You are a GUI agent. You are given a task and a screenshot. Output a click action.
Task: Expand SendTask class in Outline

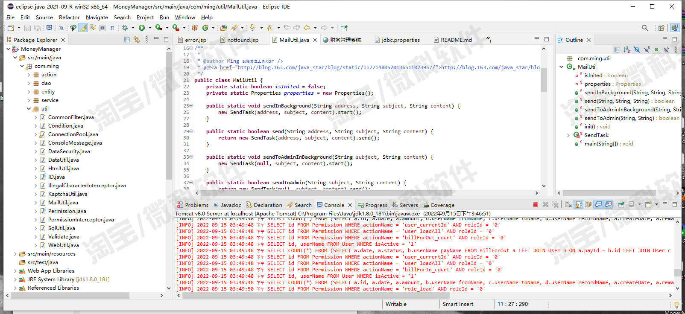(x=568, y=135)
